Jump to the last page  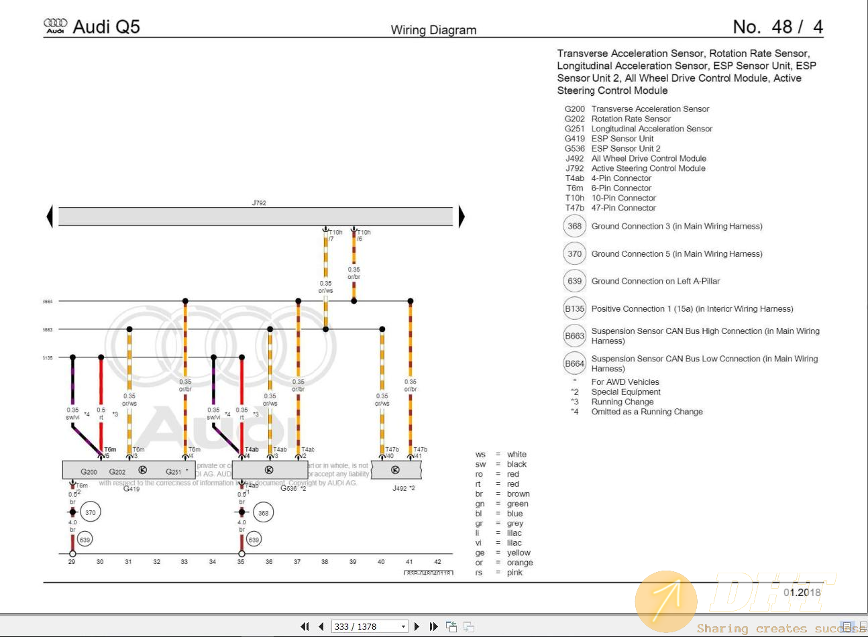point(433,626)
